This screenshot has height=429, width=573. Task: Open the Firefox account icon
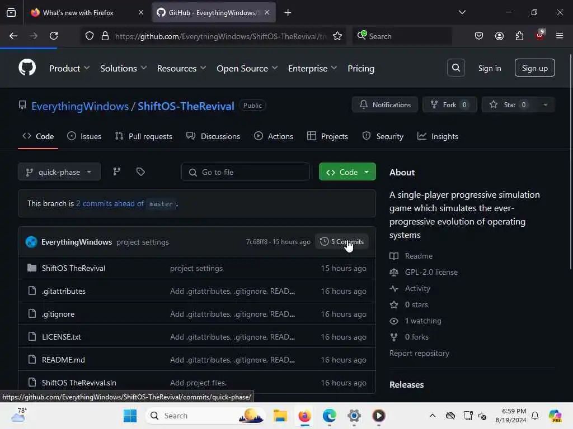(499, 36)
